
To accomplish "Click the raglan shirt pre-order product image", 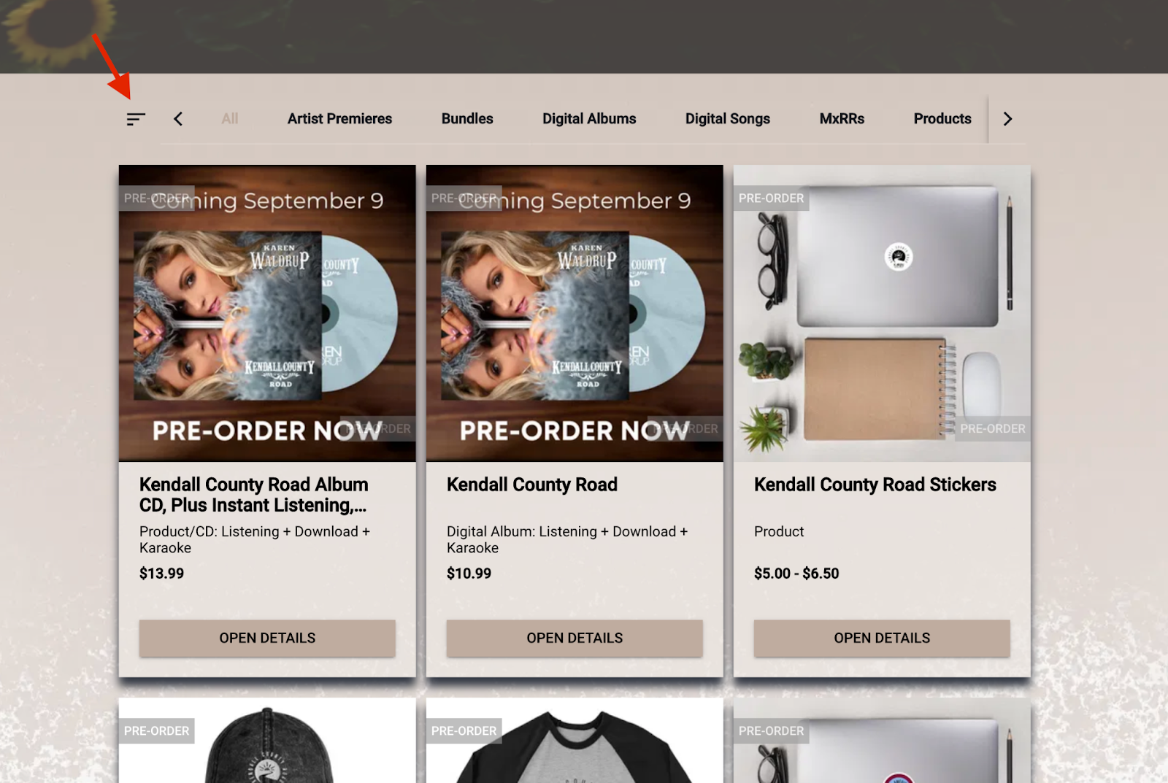I will (575, 741).
